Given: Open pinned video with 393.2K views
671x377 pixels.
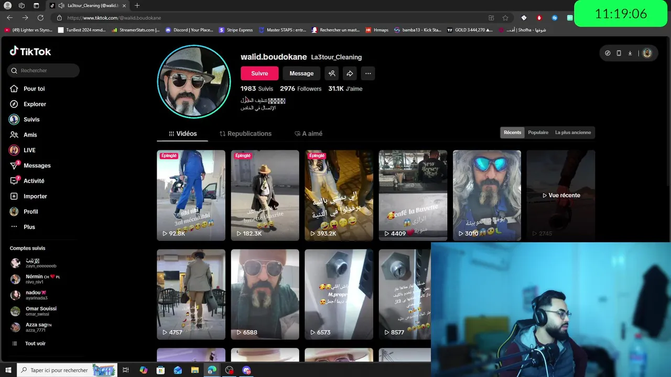Looking at the screenshot, I should 339,195.
